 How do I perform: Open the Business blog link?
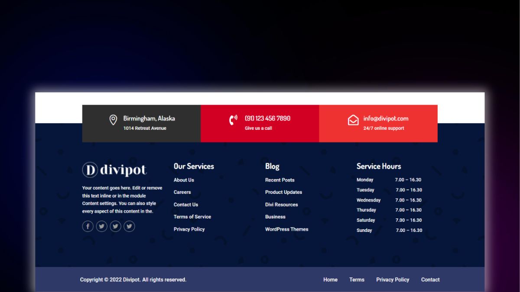pyautogui.click(x=275, y=217)
